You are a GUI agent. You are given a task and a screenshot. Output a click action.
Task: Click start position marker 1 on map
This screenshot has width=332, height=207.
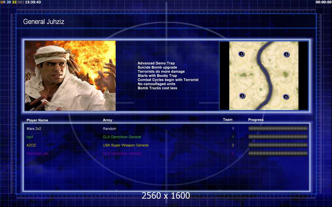(241, 54)
